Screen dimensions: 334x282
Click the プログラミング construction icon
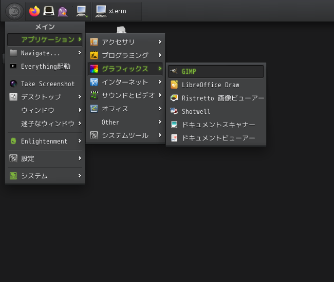(x=94, y=55)
